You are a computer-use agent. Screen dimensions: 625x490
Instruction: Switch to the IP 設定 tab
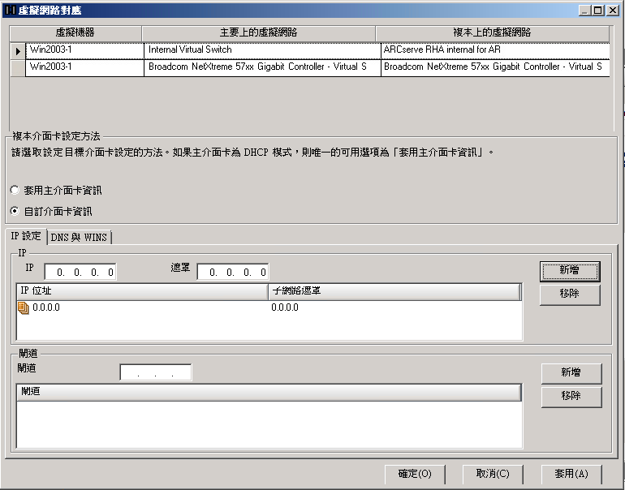pos(26,236)
